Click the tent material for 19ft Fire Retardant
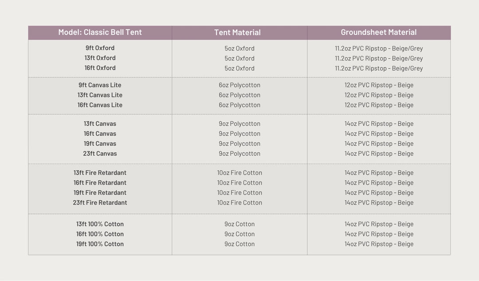This screenshot has height=281, width=479. point(239,193)
